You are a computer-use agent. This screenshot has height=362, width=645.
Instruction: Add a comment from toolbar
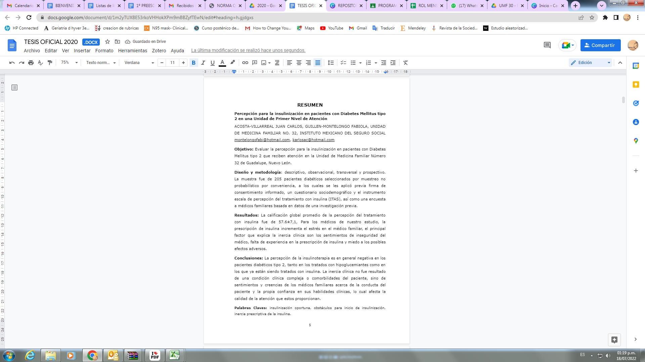coord(255,63)
